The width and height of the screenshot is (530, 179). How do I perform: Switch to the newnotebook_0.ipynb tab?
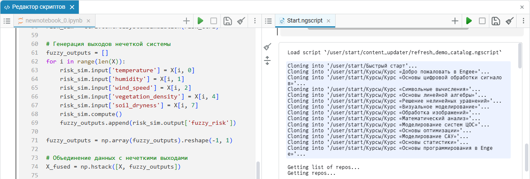[54, 20]
